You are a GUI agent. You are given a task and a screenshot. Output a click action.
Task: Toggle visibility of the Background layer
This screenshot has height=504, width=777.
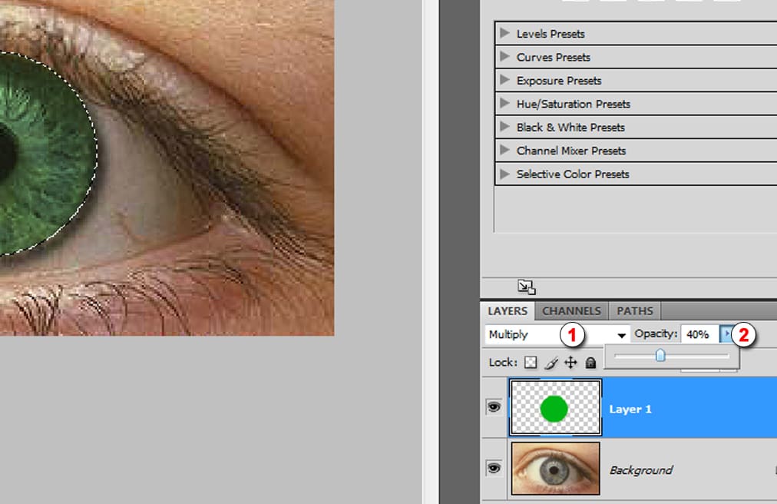pyautogui.click(x=494, y=467)
